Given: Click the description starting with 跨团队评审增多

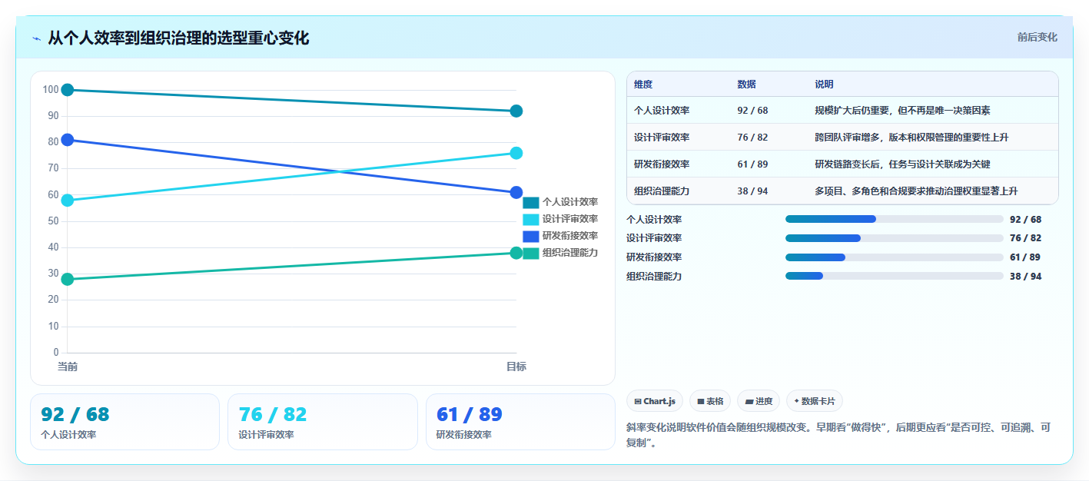Looking at the screenshot, I should tap(911, 138).
